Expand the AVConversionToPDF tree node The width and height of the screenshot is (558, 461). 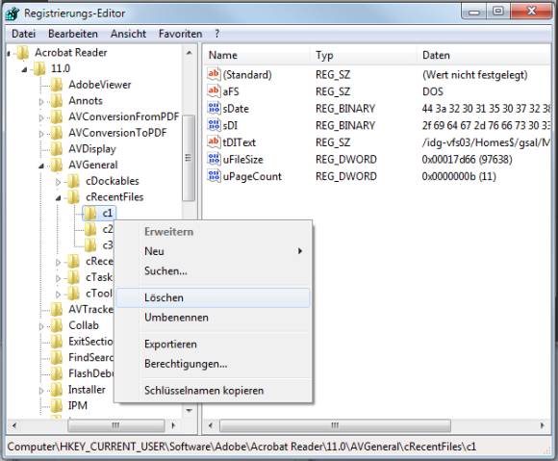tap(41, 134)
